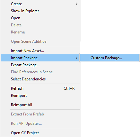This screenshot has height=137, width=140.
Task: Refresh the project assets
Action: [40, 88]
